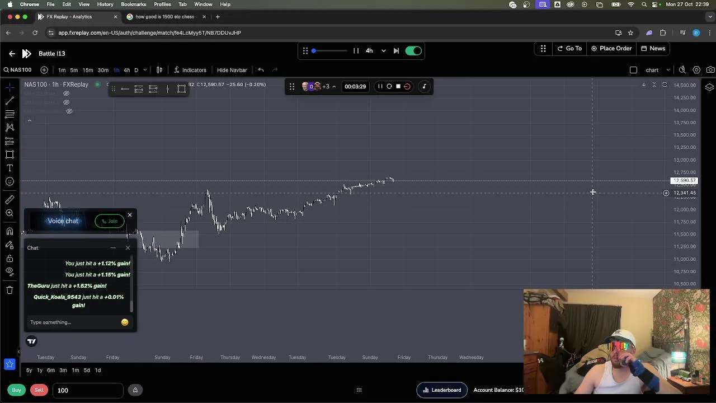This screenshot has height=403, width=716.
Task: Open favorites star in left toolbar
Action: (10, 364)
